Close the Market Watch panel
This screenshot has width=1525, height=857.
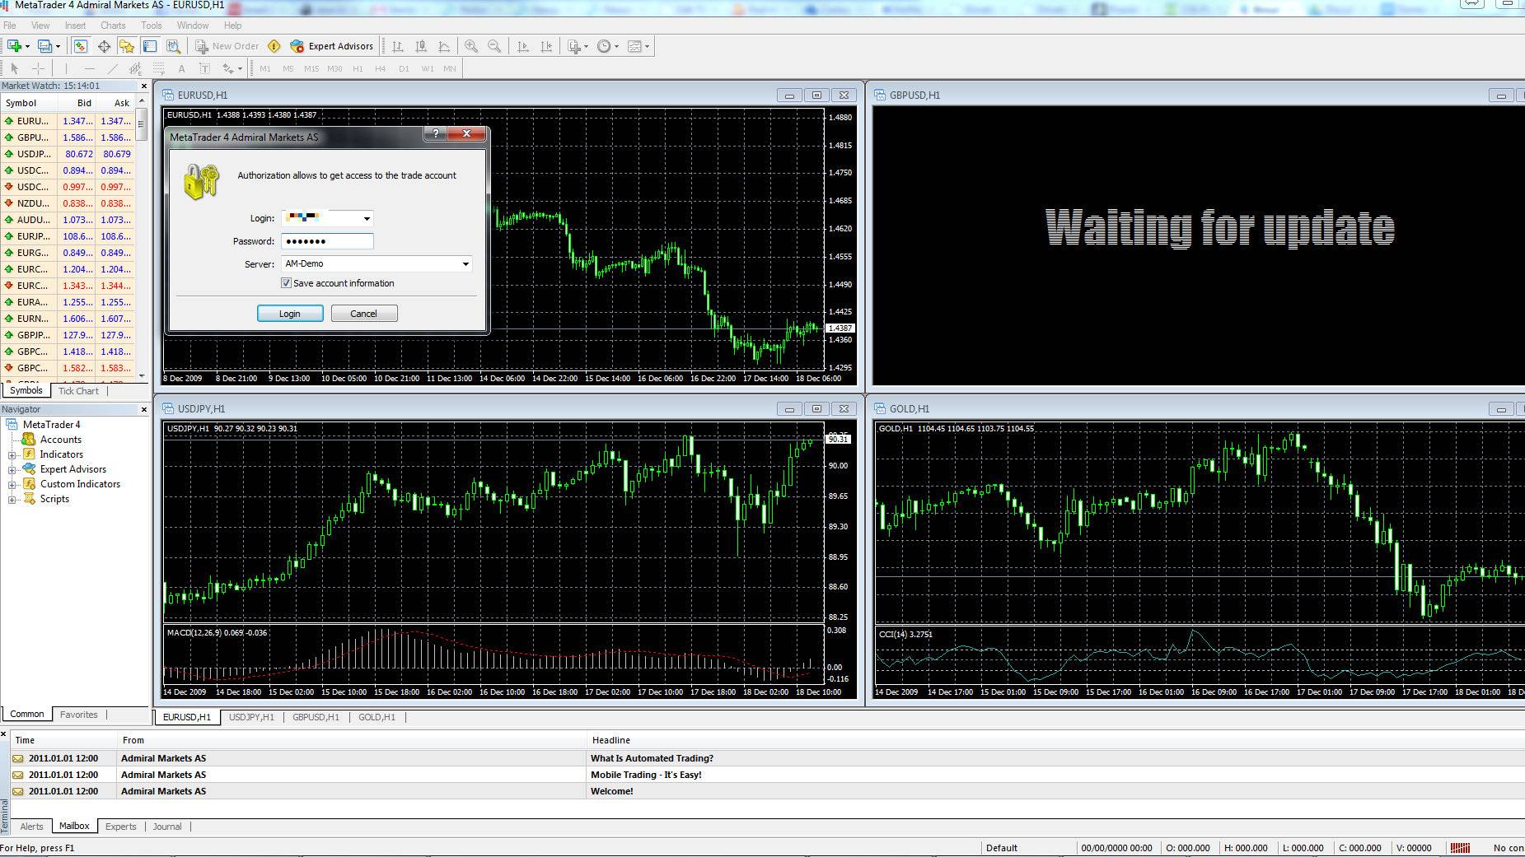(143, 86)
